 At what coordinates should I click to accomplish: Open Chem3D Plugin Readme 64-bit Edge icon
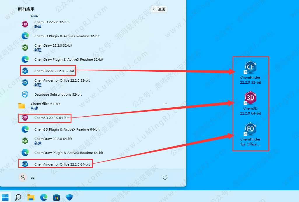[x=25, y=129]
